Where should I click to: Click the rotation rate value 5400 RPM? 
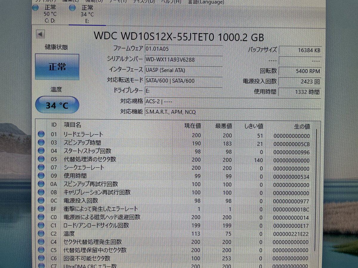(x=300, y=71)
